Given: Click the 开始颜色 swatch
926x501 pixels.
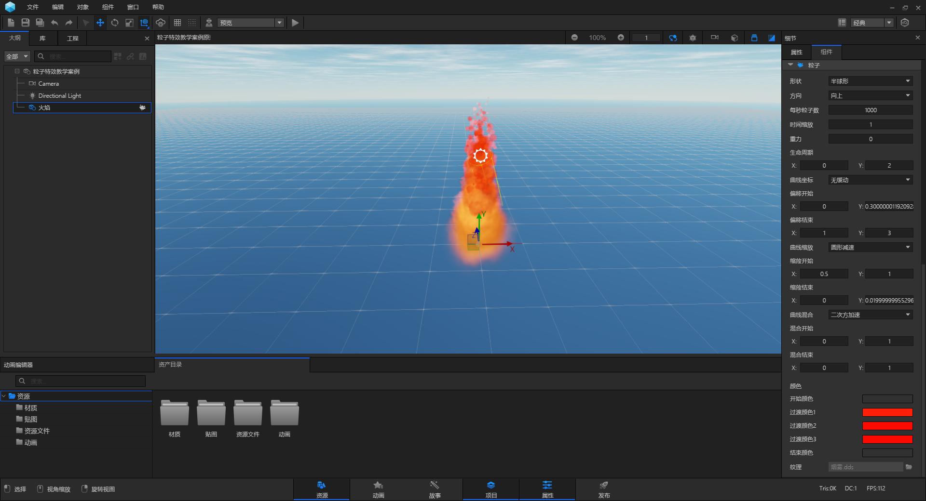Looking at the screenshot, I should pos(887,399).
